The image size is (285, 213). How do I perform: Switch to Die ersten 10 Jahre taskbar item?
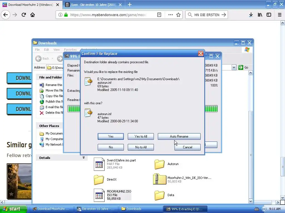[x=96, y=209]
